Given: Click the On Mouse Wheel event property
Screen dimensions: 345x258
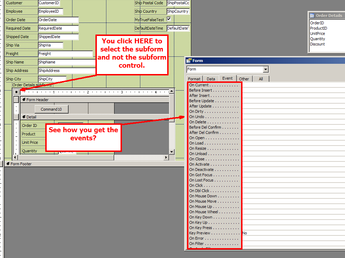Looking at the screenshot, I should tap(214, 212).
